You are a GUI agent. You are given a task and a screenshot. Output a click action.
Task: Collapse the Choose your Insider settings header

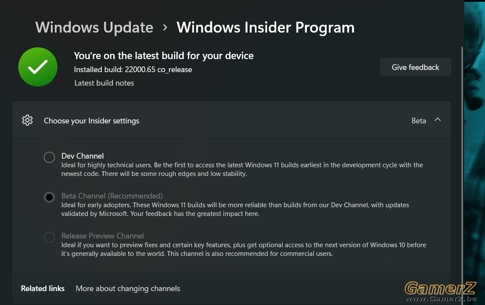tap(231, 120)
